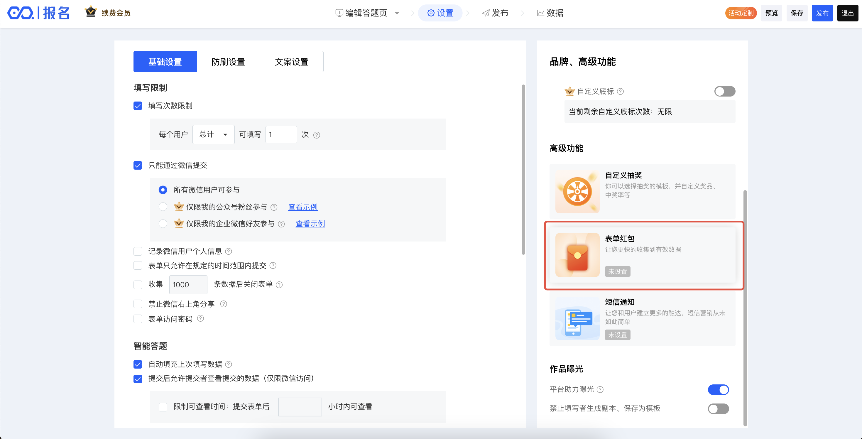862x439 pixels.
Task: Click the 自定义抽奖 prize wheel thumbnail
Action: pyautogui.click(x=577, y=191)
